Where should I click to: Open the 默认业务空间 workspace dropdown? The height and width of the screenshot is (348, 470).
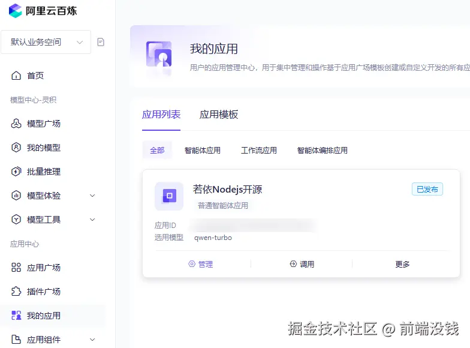click(46, 42)
